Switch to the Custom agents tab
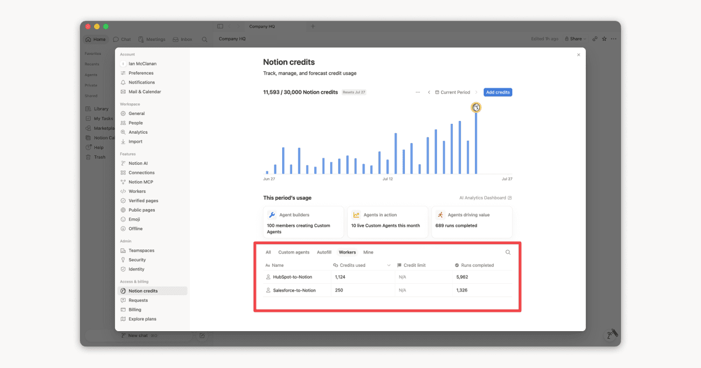 click(294, 252)
